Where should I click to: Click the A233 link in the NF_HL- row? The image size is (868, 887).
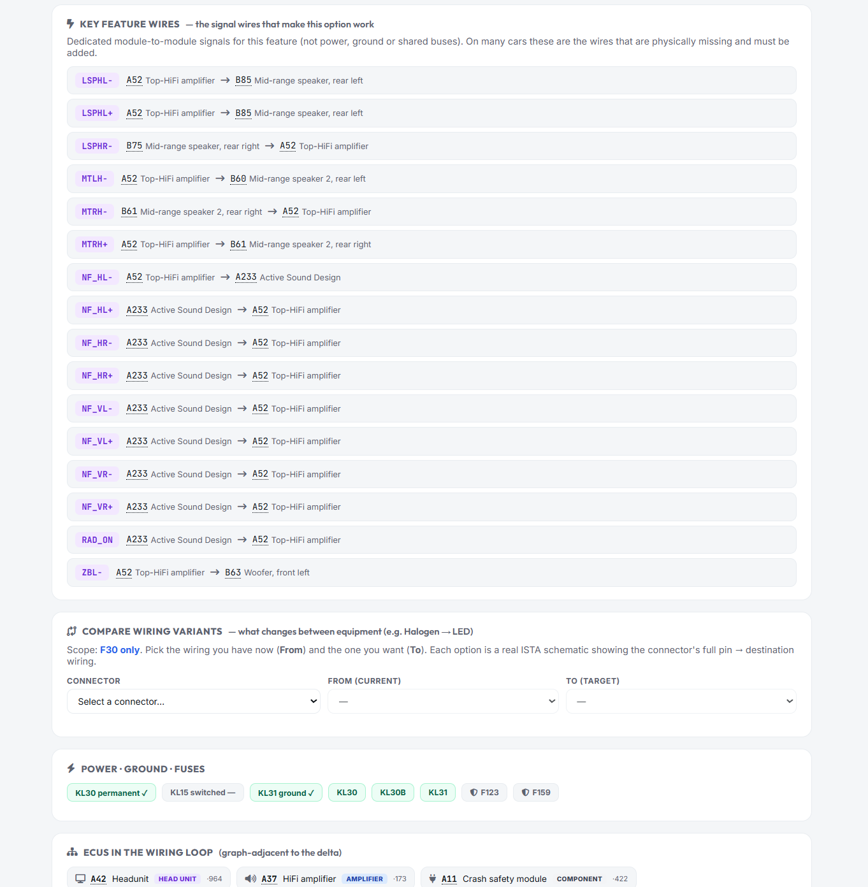(246, 277)
